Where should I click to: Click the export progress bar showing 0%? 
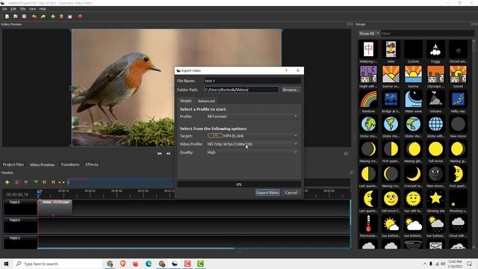[239, 185]
